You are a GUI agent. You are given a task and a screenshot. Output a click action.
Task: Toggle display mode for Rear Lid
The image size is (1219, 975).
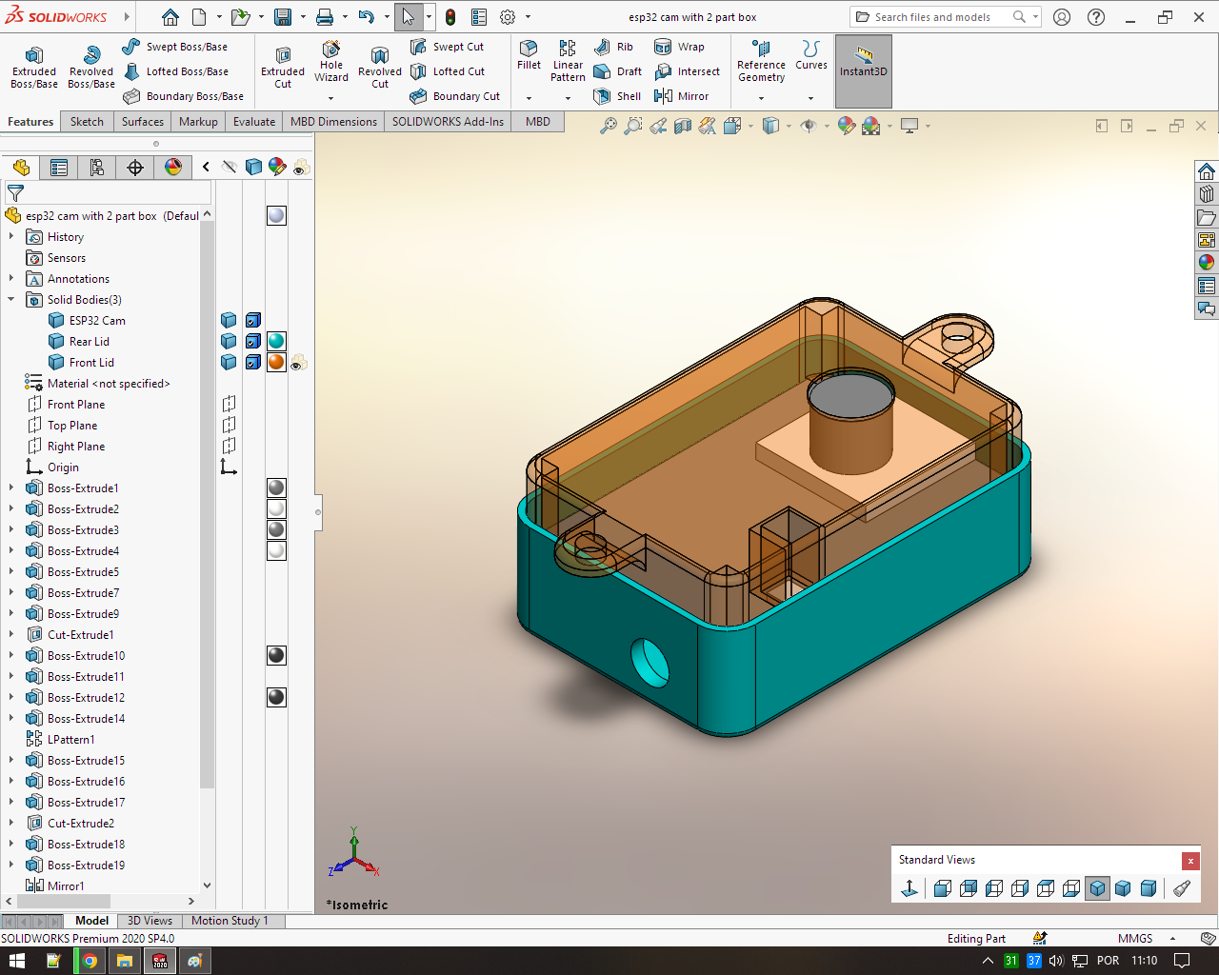pyautogui.click(x=253, y=341)
